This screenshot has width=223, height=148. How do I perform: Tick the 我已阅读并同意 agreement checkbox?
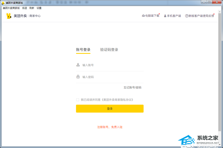click(77, 100)
